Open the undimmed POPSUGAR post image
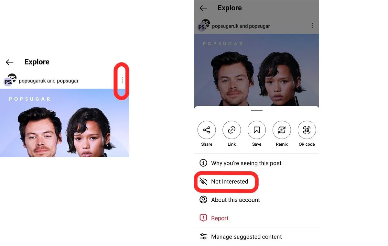Image resolution: width=388 pixels, height=246 pixels. [x=65, y=126]
